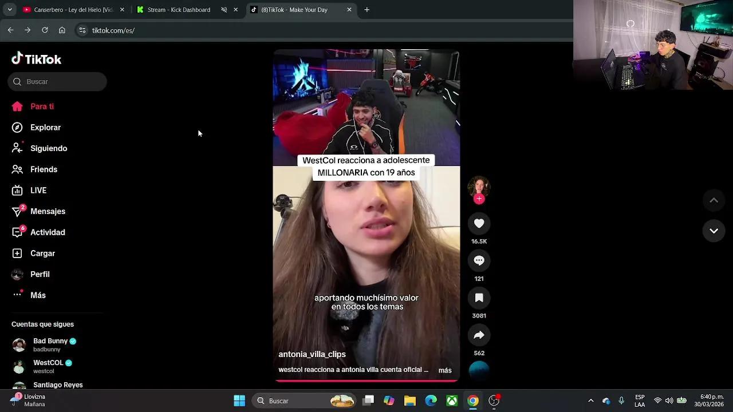Open File Explorer from the taskbar
The width and height of the screenshot is (733, 412).
click(x=410, y=401)
